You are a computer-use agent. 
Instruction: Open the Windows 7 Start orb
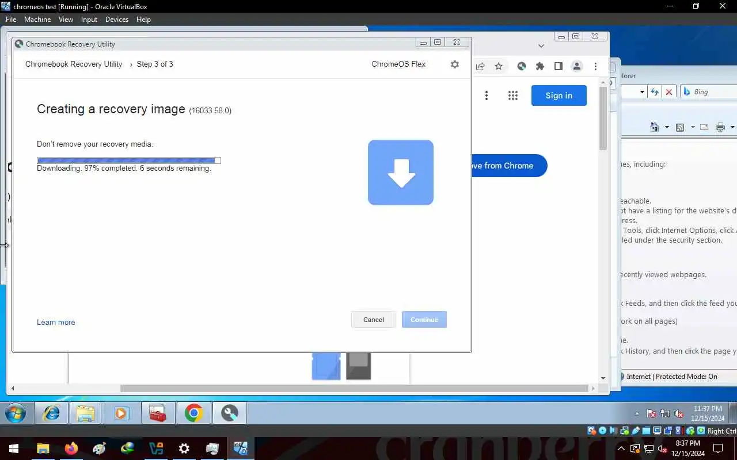click(16, 413)
